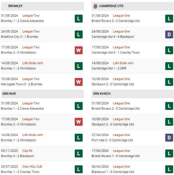Click the W badge for Harrogate Town 0 - 2 Bromley
Screen dimensions: 174x175
(x=79, y=82)
